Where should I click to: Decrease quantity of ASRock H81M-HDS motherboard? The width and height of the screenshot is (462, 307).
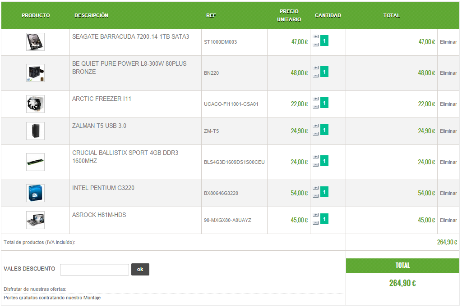315,223
